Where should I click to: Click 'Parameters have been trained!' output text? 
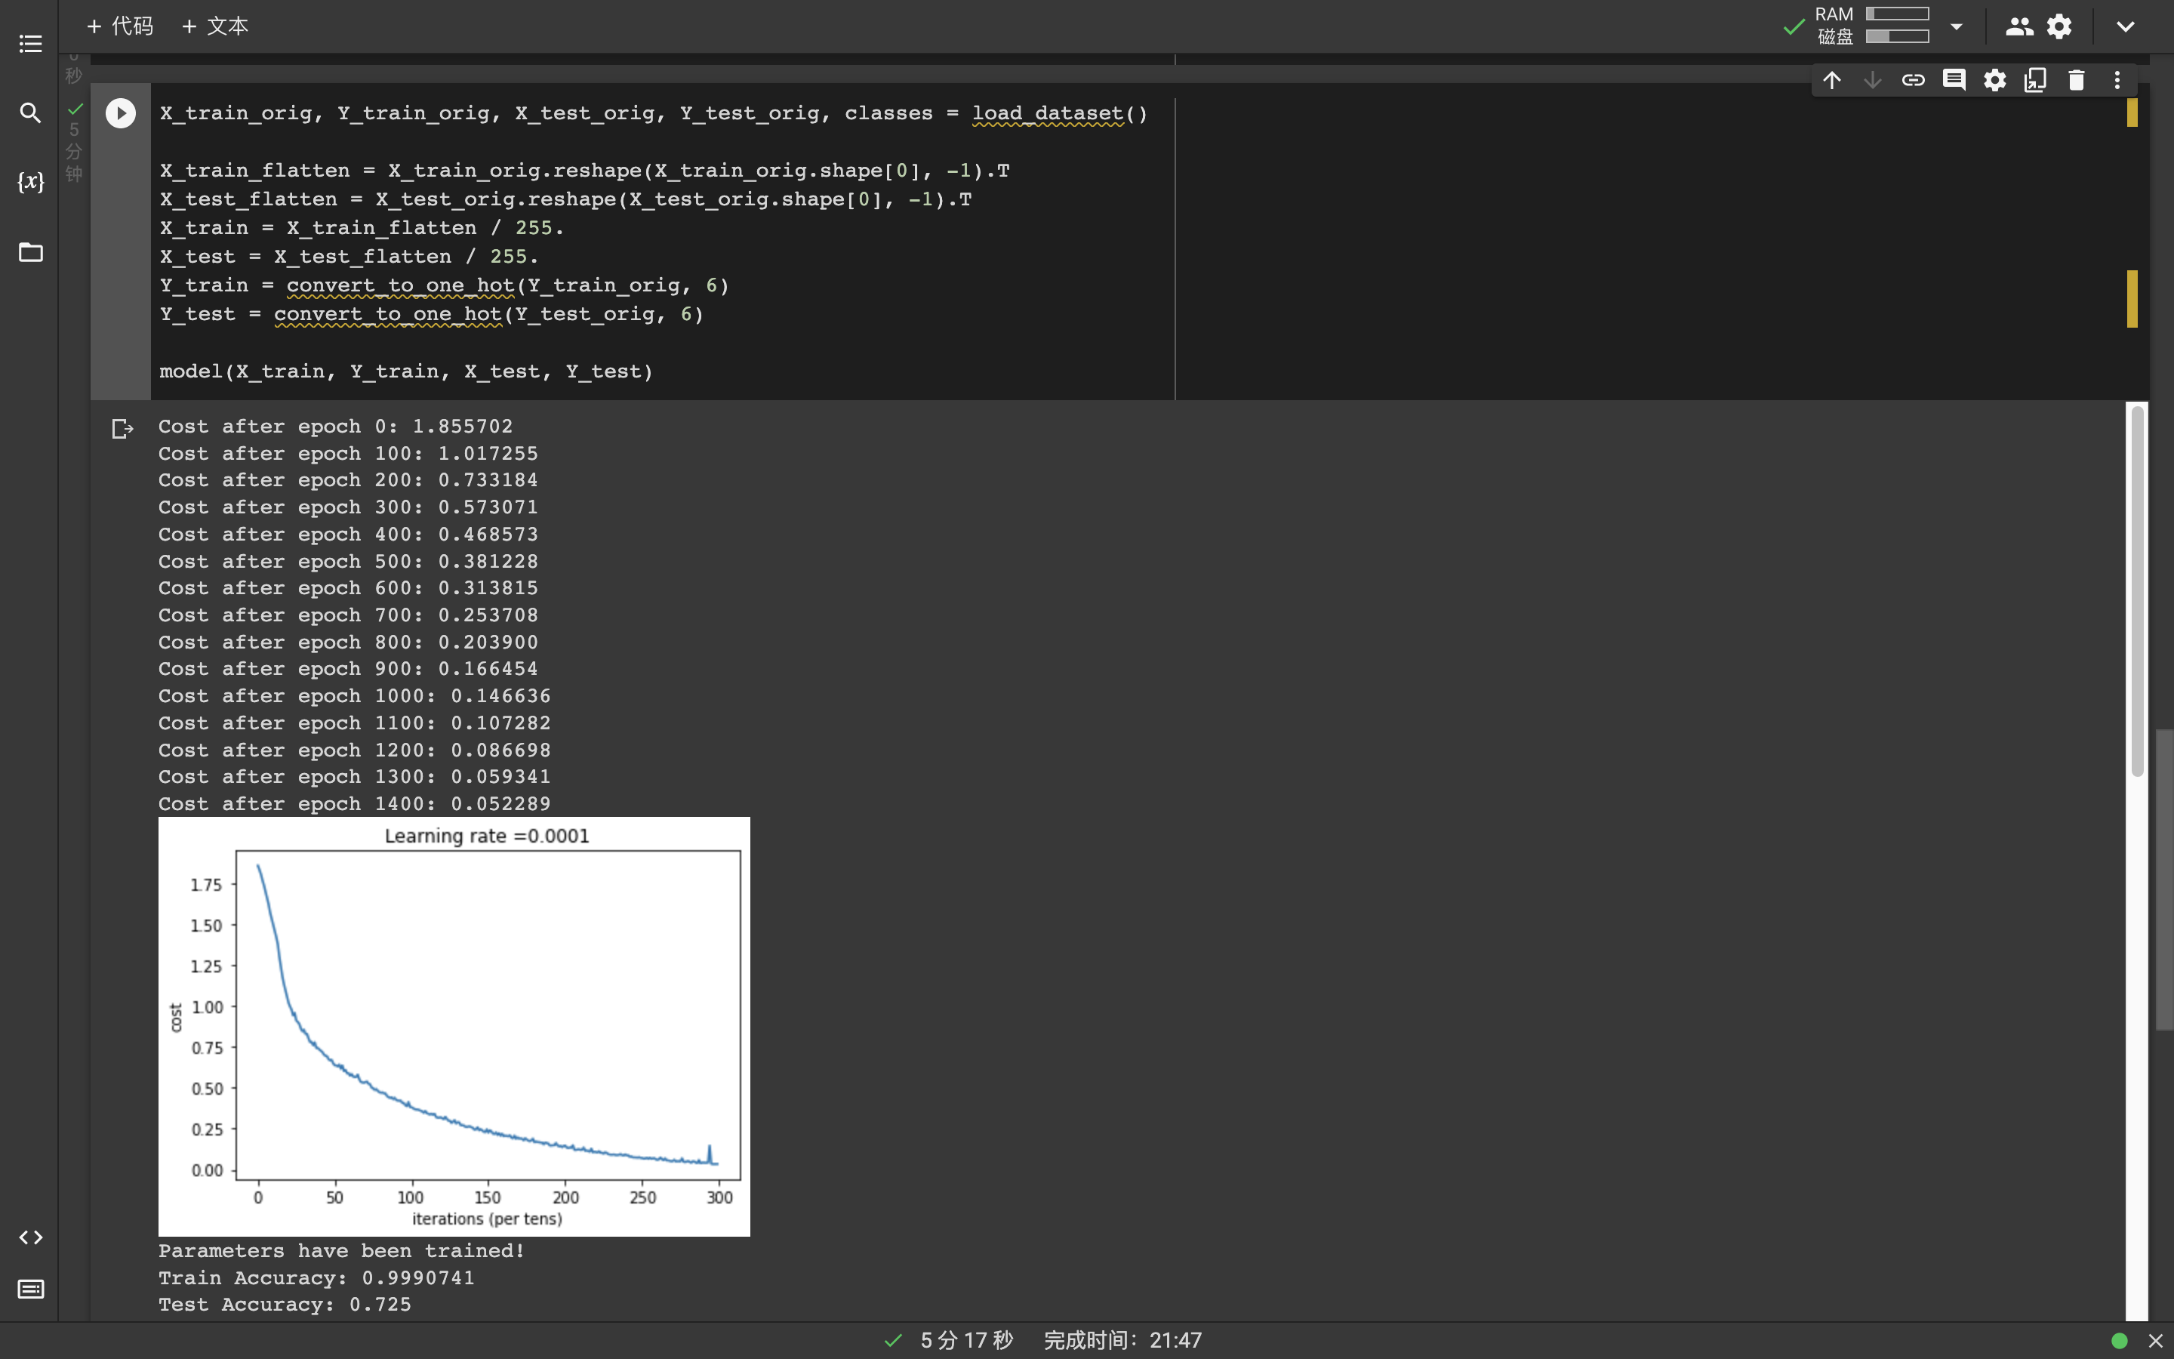341,1250
